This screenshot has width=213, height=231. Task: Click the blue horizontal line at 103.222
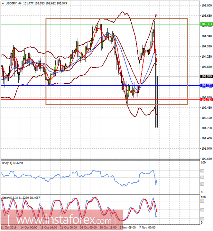[x=100, y=86]
